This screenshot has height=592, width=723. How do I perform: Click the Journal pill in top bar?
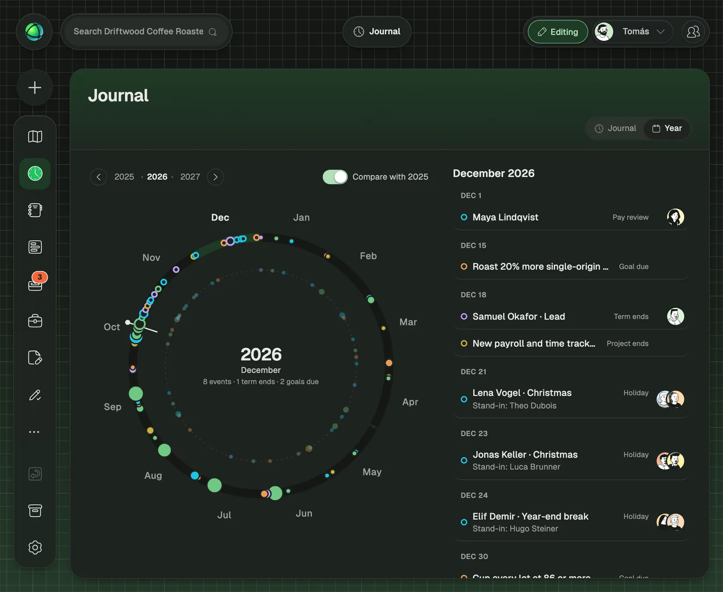377,31
